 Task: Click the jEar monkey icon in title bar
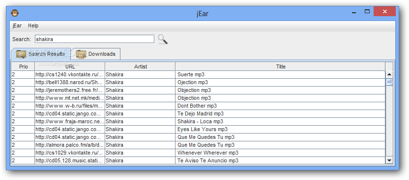[x=15, y=13]
